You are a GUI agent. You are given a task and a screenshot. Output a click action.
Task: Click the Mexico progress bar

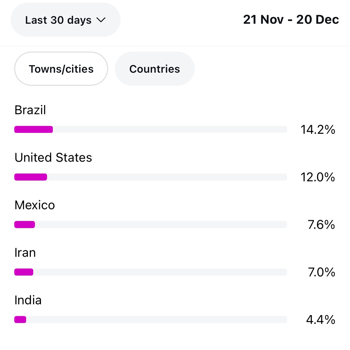[x=151, y=225]
